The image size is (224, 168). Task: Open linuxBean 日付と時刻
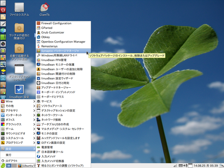[x=63, y=83]
